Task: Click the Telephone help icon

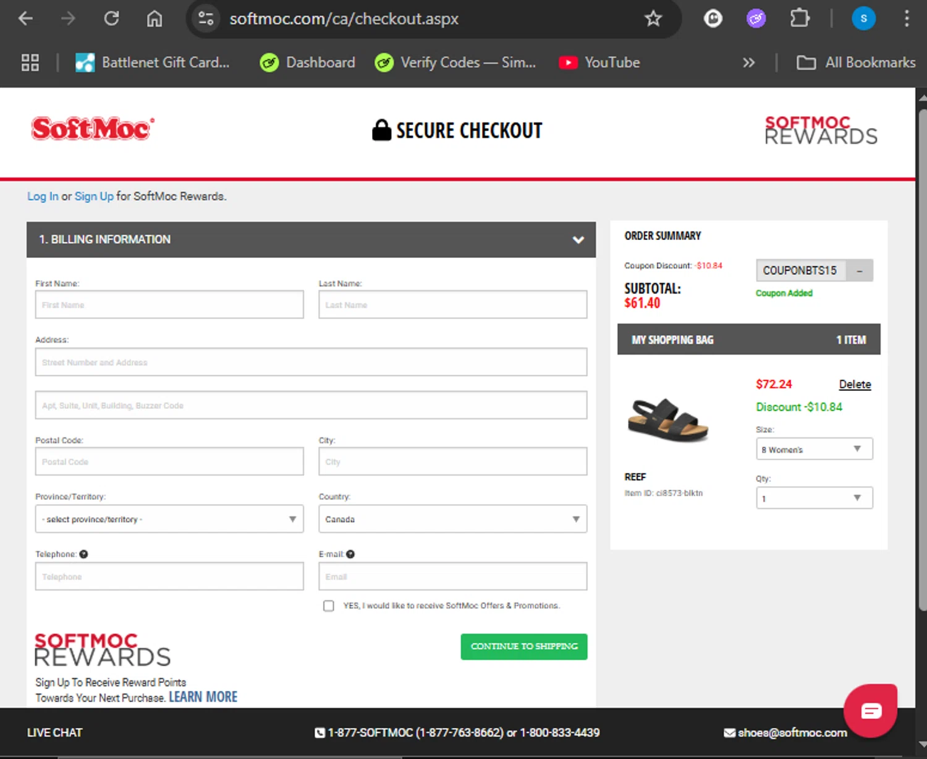Action: tap(83, 554)
